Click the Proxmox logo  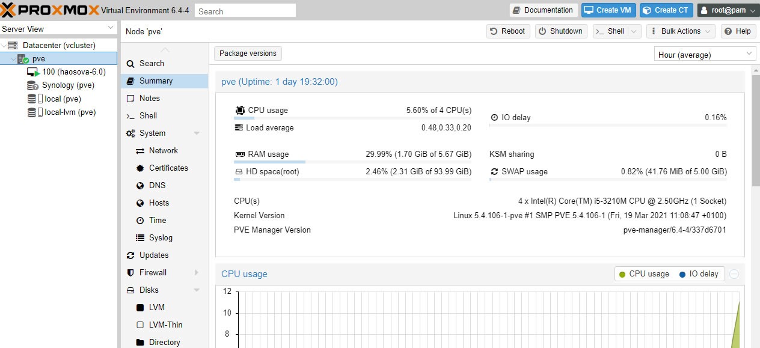(x=49, y=10)
